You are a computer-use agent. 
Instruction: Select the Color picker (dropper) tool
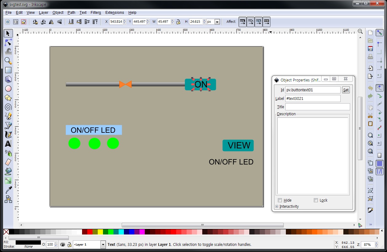pos(8,190)
